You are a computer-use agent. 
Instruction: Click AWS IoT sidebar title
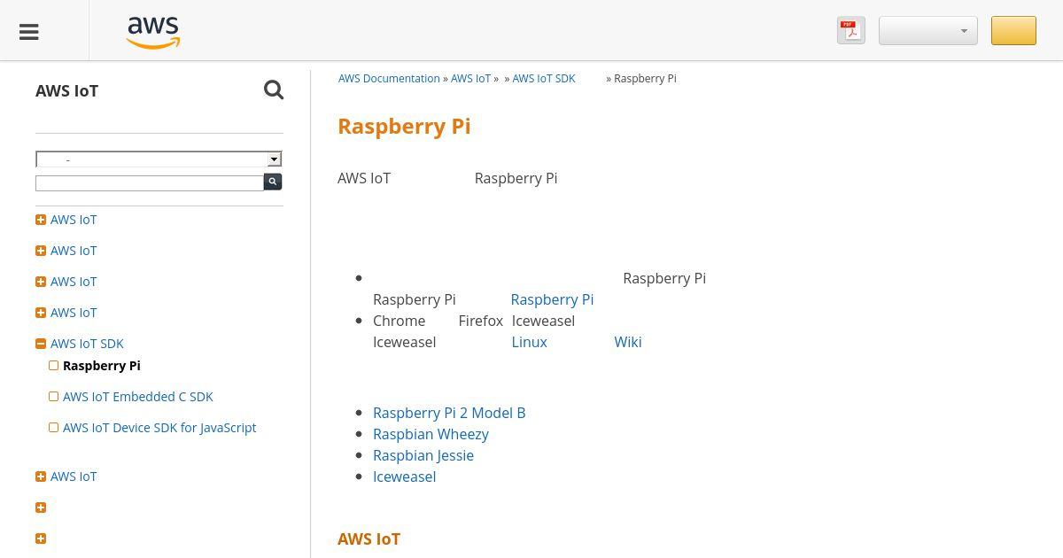pos(67,91)
